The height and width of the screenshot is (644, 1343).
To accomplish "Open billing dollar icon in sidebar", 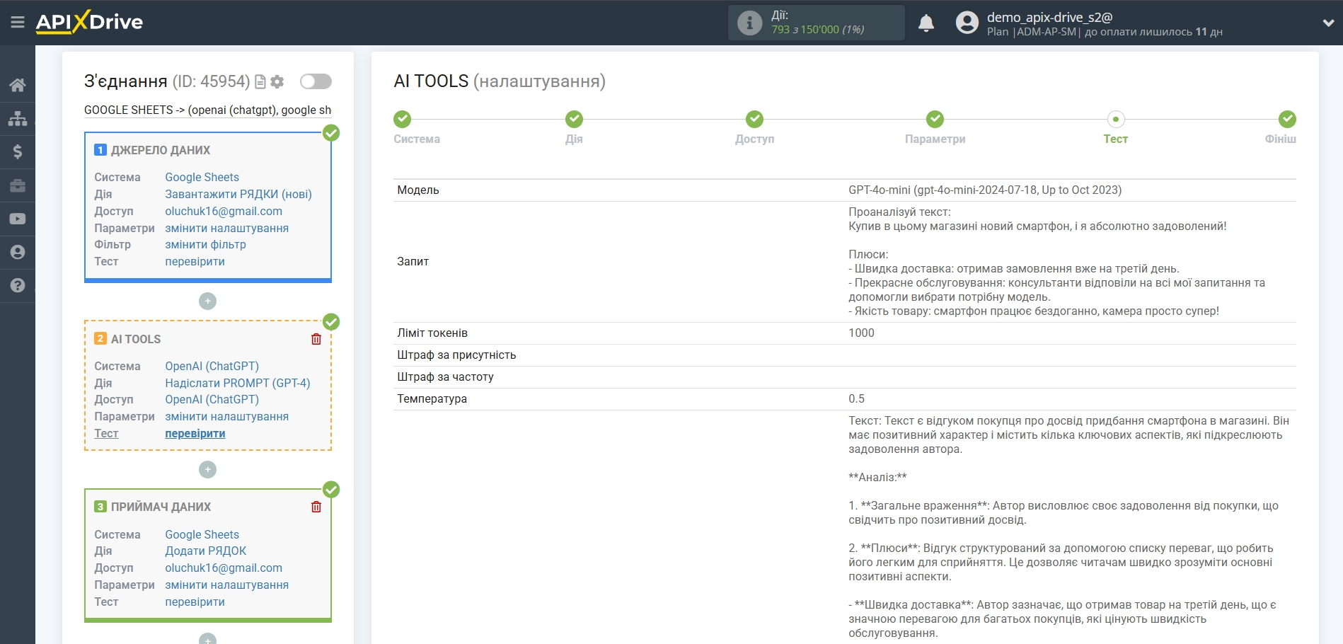I will point(18,151).
